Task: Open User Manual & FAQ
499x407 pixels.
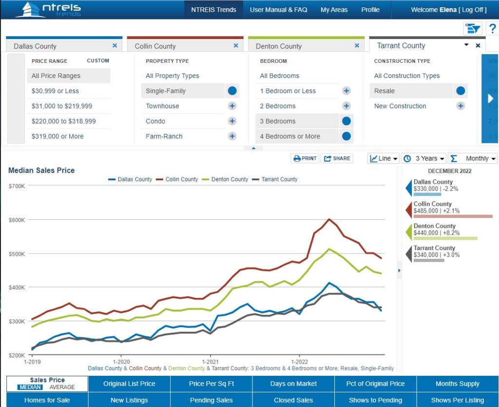Action: [x=278, y=10]
